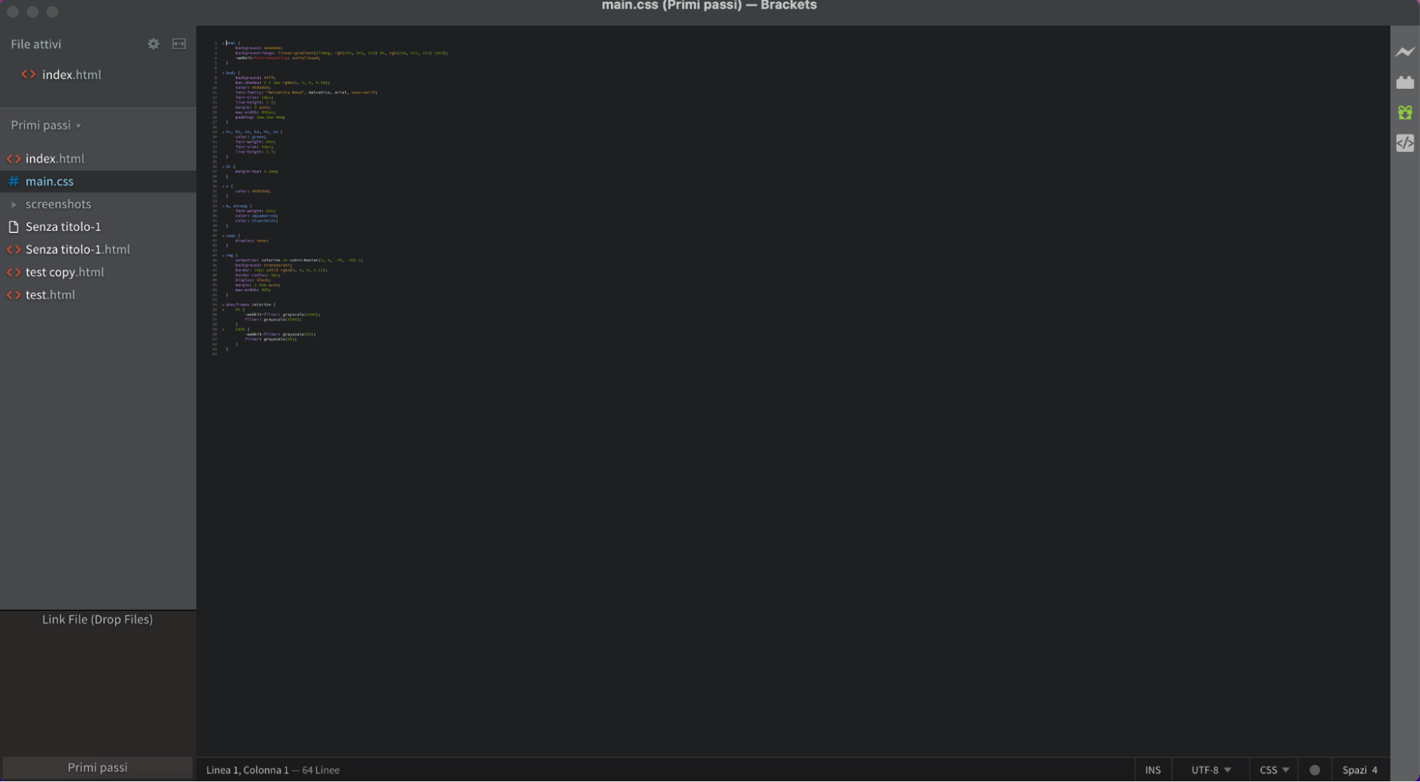Open test copy.html from project tree
1420x782 pixels.
pyautogui.click(x=64, y=272)
